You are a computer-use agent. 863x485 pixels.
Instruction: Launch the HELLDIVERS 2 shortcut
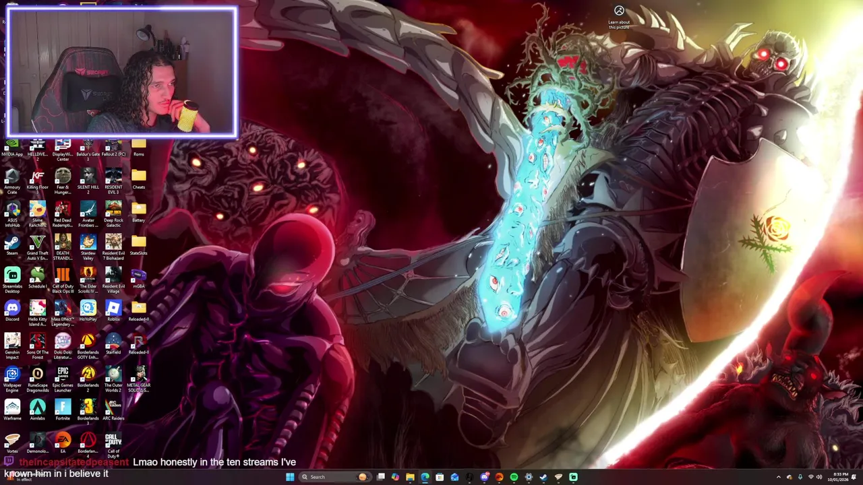click(37, 148)
